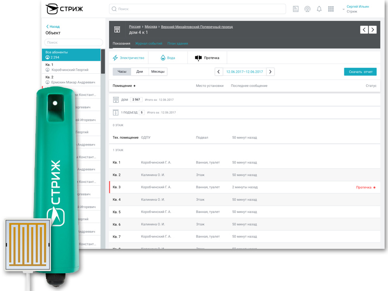Image resolution: width=388 pixels, height=291 pixels.
Task: Open the broadcast signal icon in header
Action: click(307, 9)
